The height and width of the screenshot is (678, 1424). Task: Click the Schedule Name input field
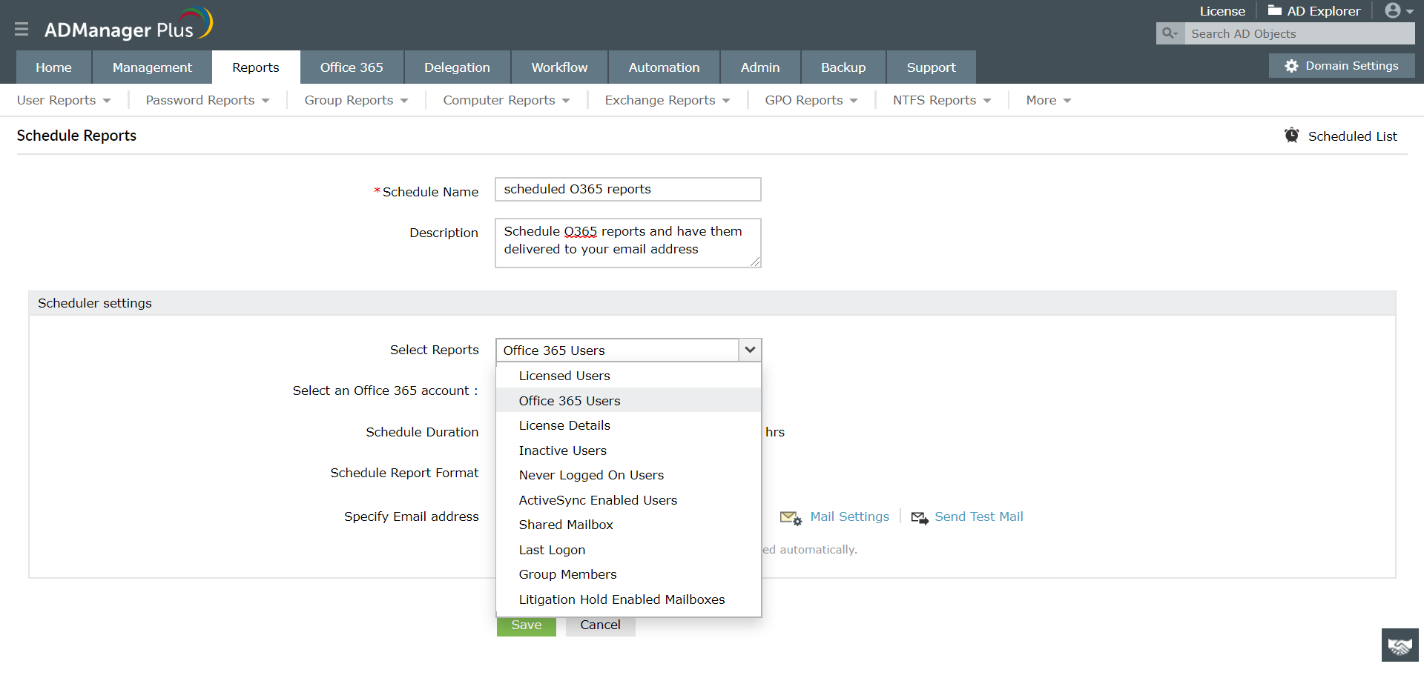click(628, 189)
